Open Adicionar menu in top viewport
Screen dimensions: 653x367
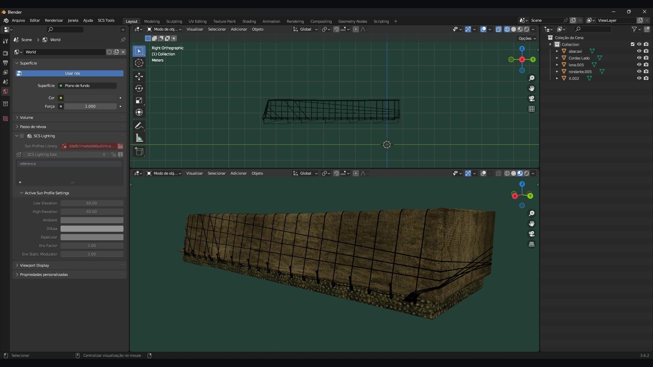click(x=239, y=29)
